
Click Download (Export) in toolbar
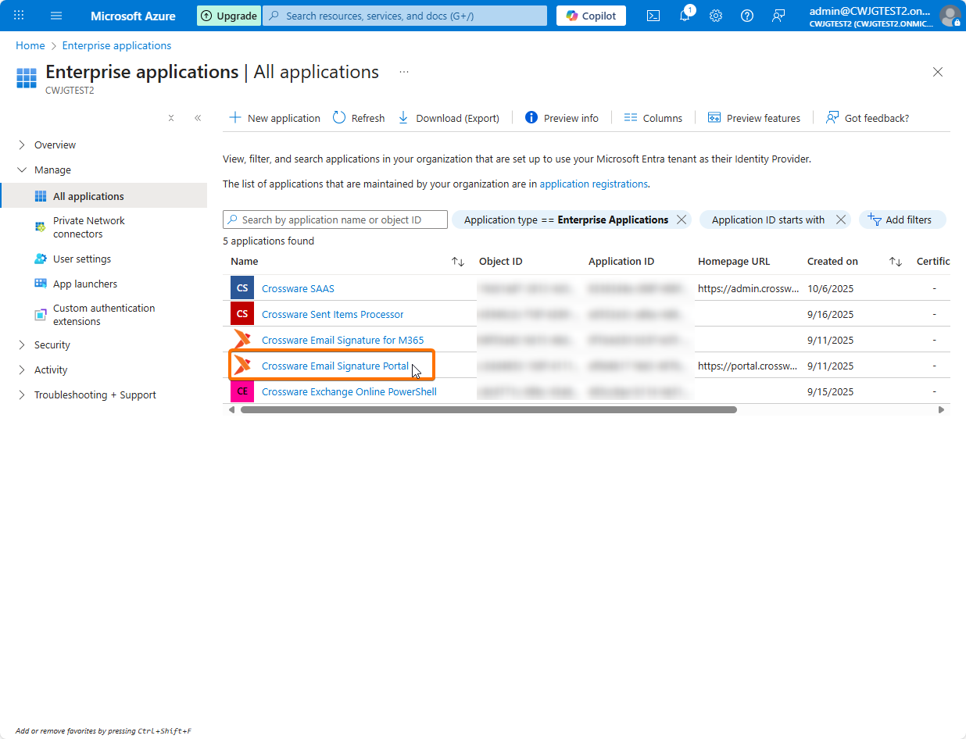coord(449,118)
